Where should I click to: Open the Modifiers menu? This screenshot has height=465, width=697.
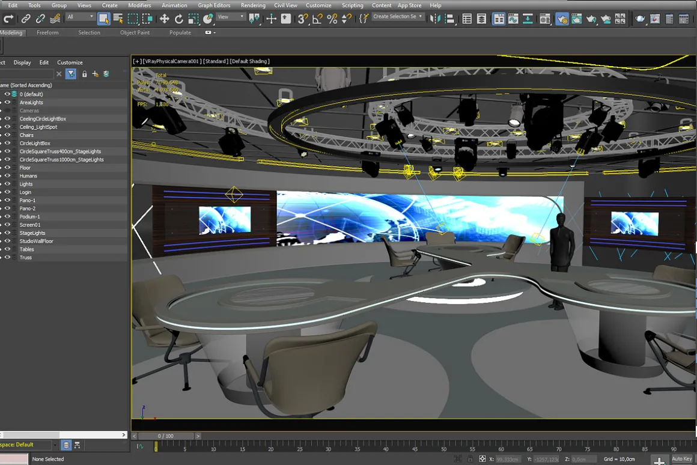(139, 5)
